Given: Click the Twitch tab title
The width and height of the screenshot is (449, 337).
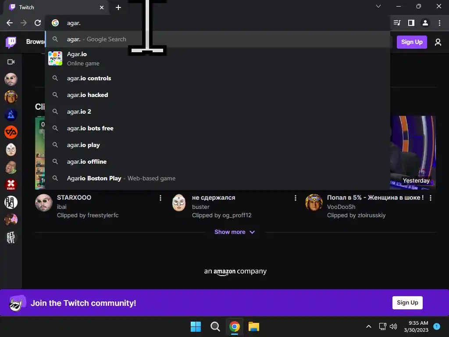Looking at the screenshot, I should coord(27,7).
